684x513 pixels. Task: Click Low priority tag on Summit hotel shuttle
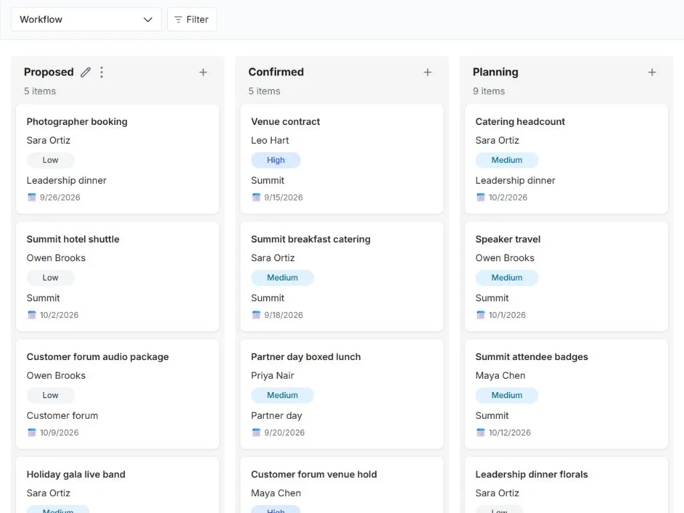pos(50,277)
